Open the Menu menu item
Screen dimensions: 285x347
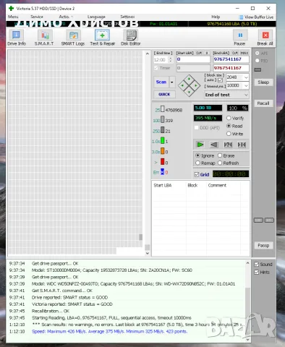point(13,17)
